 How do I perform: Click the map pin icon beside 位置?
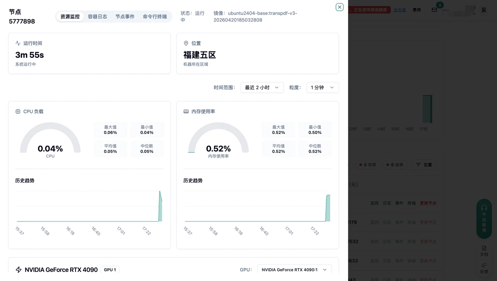click(x=186, y=43)
